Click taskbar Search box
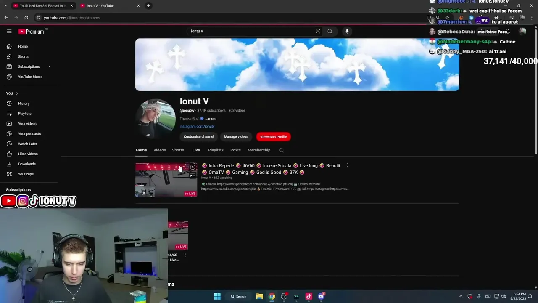The image size is (538, 303). pos(238,296)
